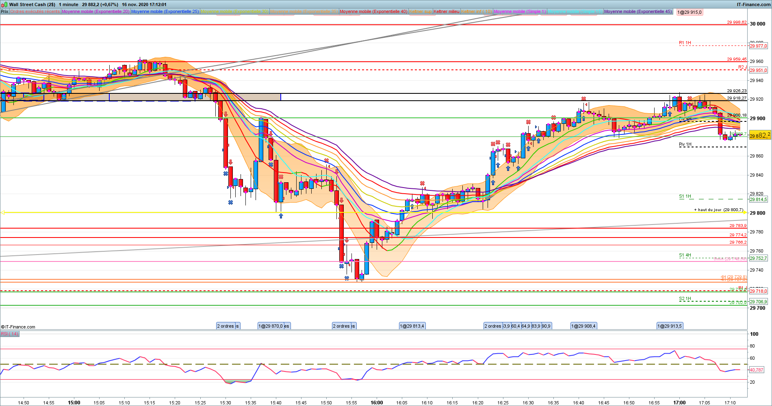Click the yellow arrow marker at line's left end
Viewport: 772px width, 406px height.
point(3,212)
